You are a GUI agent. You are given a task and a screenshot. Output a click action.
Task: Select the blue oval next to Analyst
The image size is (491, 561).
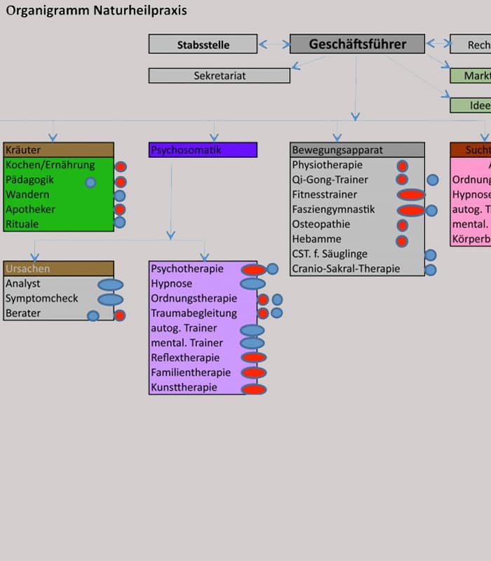click(110, 285)
